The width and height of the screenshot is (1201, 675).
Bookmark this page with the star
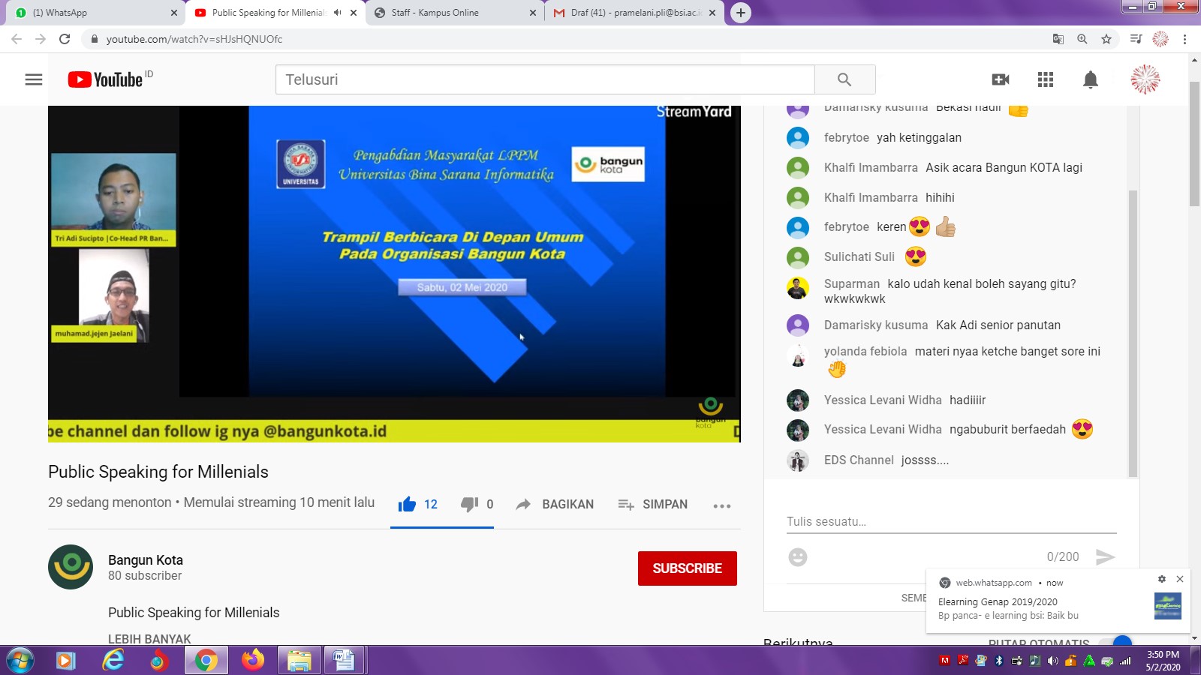click(x=1106, y=39)
